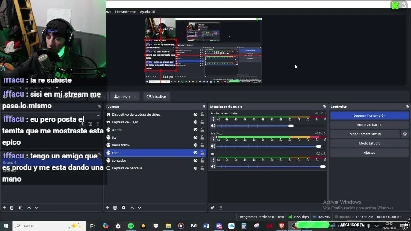Select barra follow source
This screenshot has height=231, width=411.
point(121,145)
